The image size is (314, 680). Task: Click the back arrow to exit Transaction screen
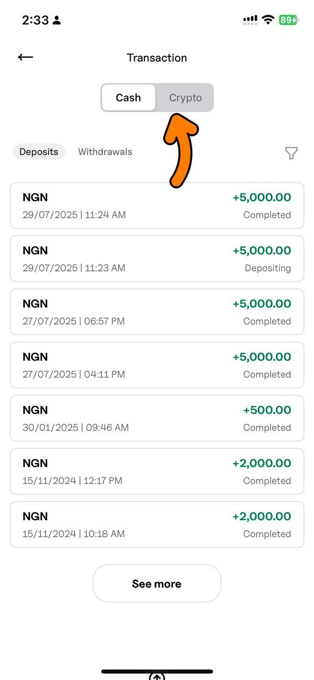pos(25,57)
